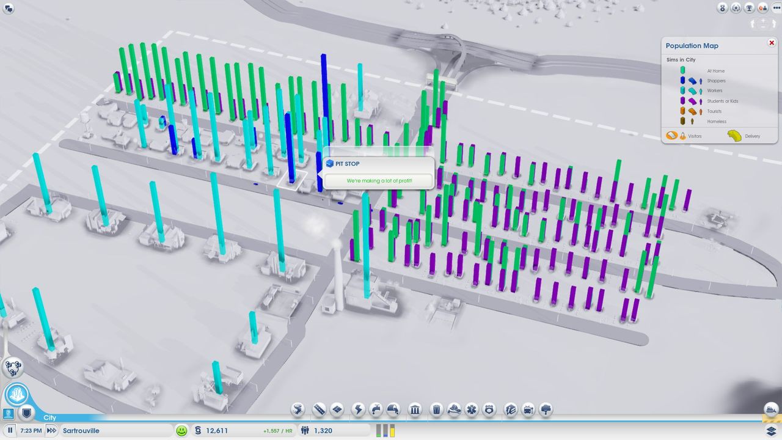Click the population count 1,320

[x=323, y=431]
